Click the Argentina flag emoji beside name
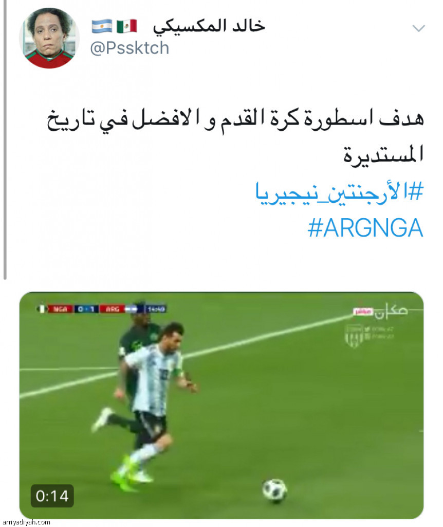Viewport: 443px width, 527px height. point(102,26)
